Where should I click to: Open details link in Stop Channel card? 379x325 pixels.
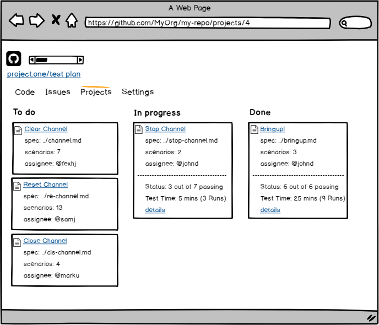coord(155,210)
